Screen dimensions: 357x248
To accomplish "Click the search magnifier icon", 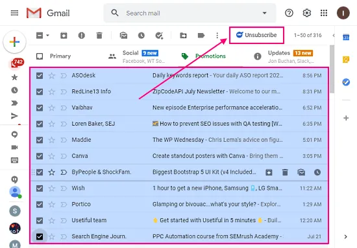I will point(115,13).
